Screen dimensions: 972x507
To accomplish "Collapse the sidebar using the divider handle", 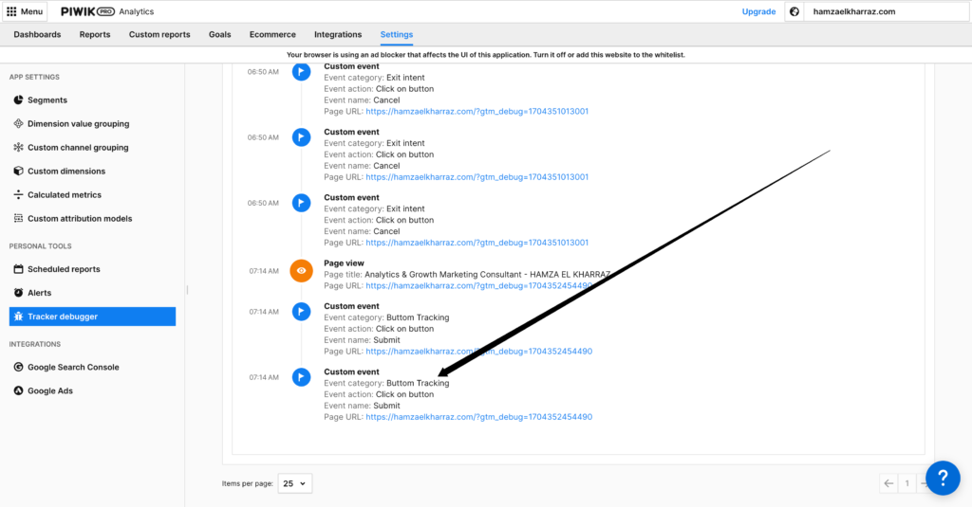I will click(x=187, y=289).
